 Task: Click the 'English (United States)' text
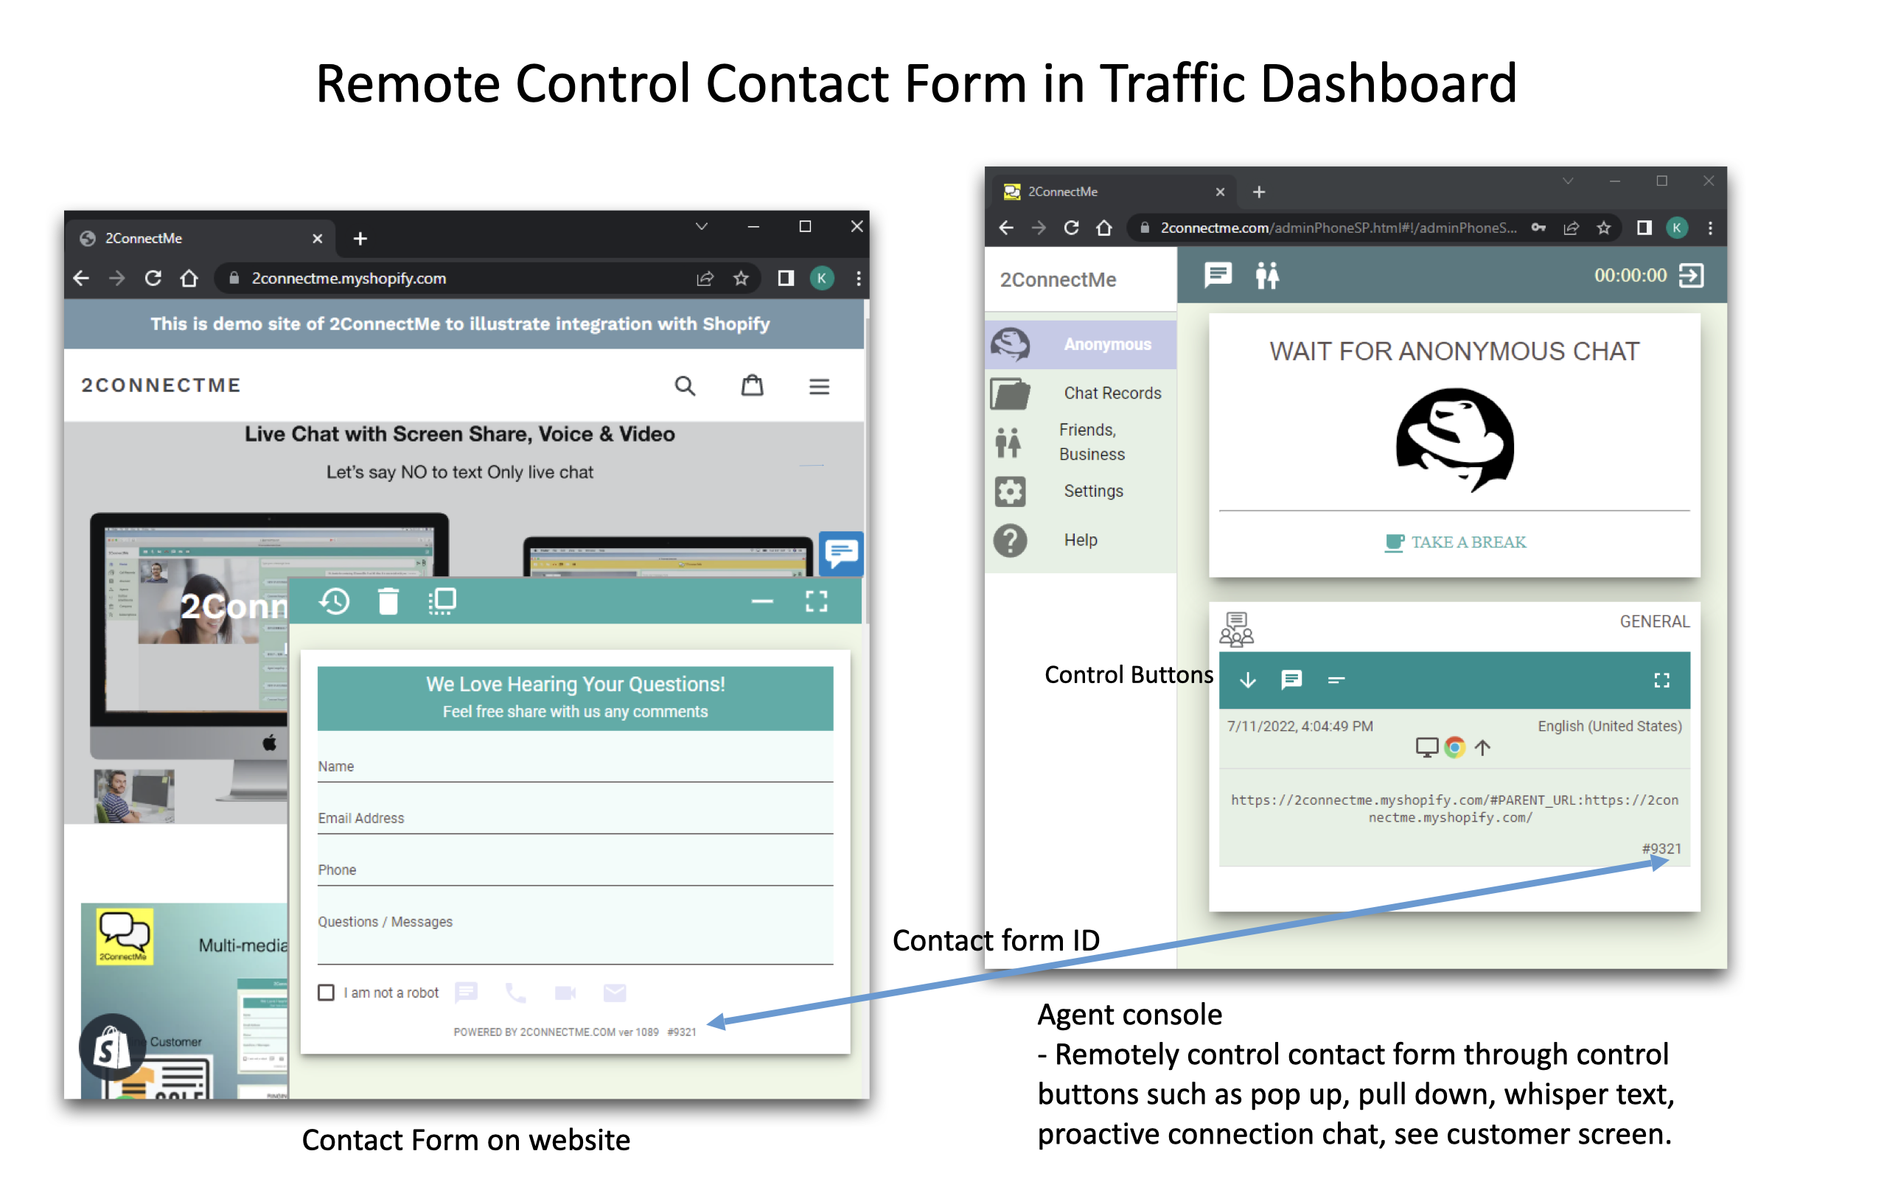click(x=1609, y=726)
